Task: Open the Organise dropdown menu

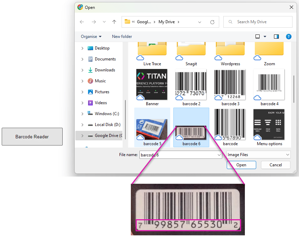Action: 91,36
